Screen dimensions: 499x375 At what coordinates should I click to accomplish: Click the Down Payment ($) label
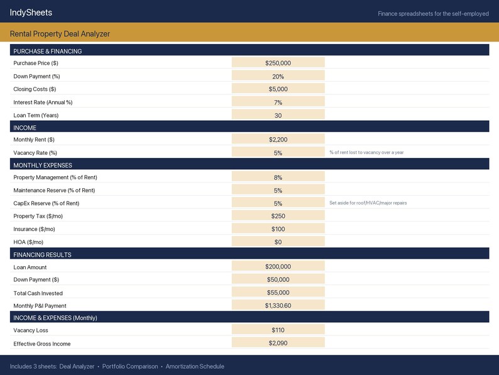36,279
